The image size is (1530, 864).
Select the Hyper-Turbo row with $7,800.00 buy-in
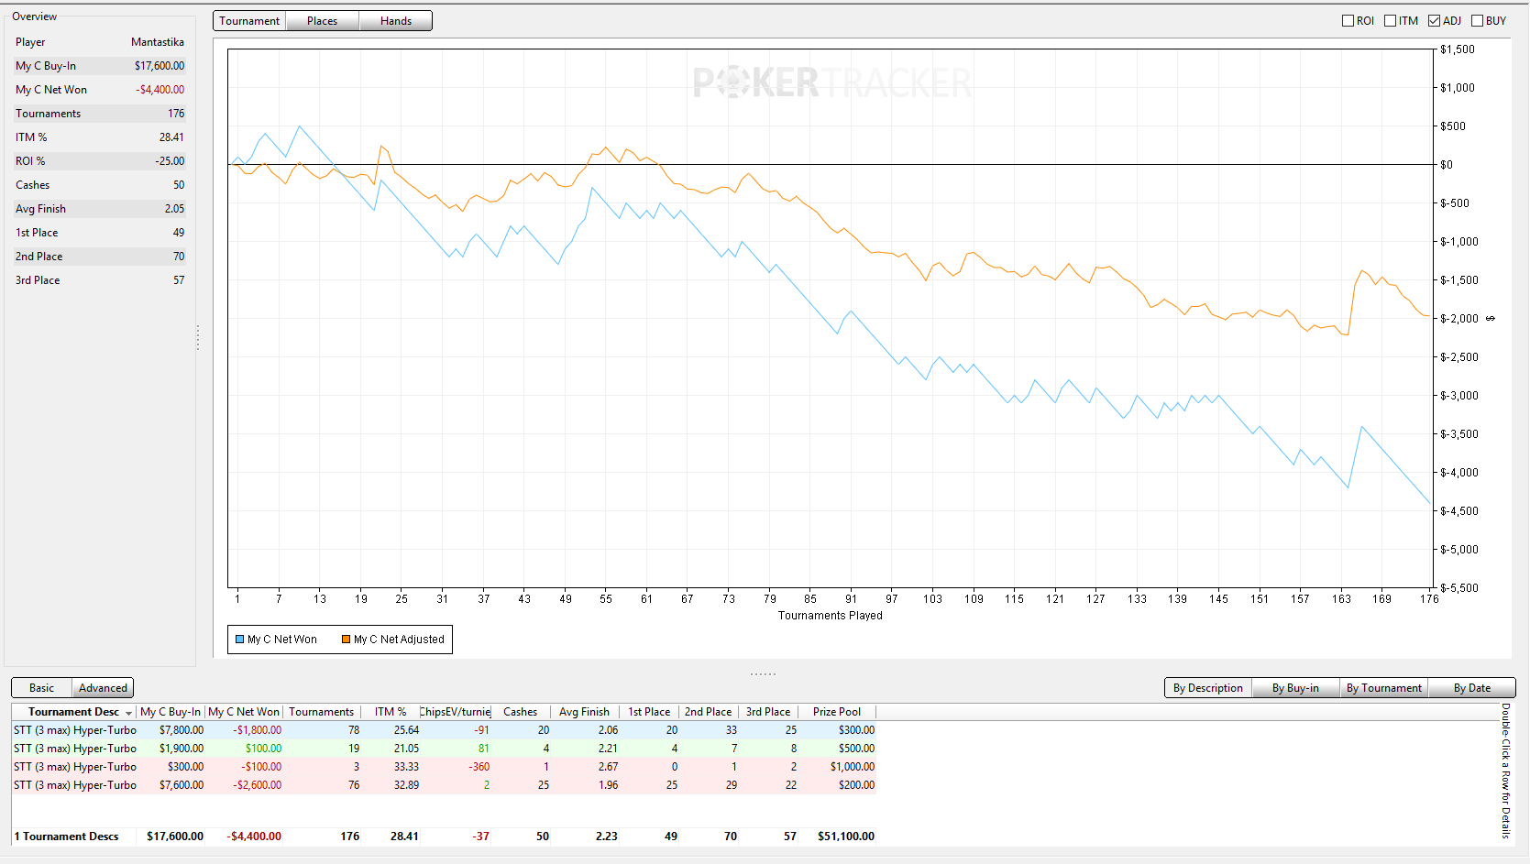click(444, 730)
